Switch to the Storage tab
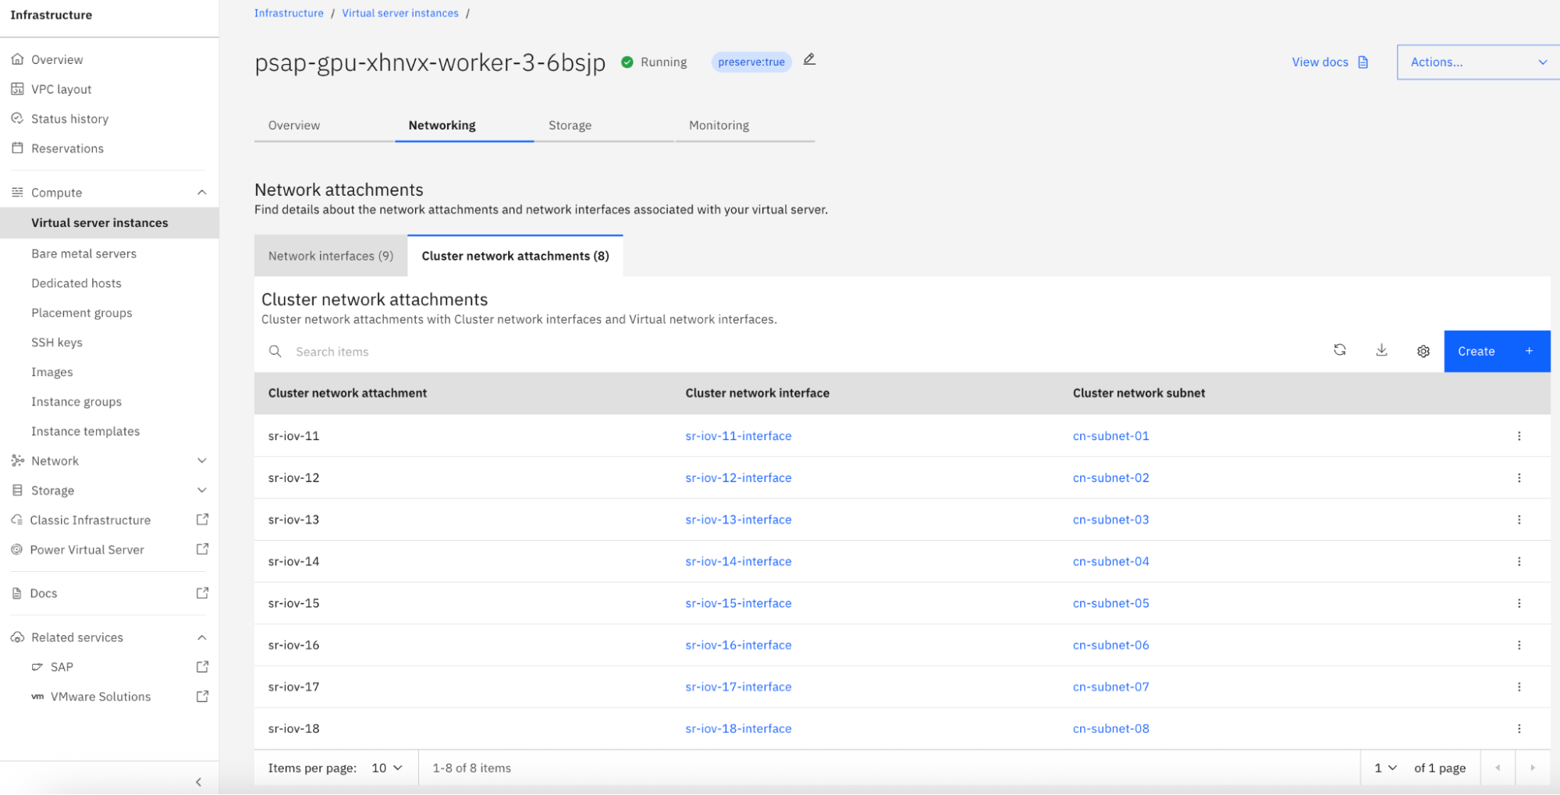The height and width of the screenshot is (795, 1560). point(570,125)
